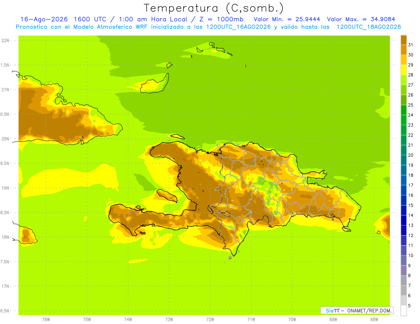Click the '71W' longitude label
This screenshot has height=324, width=420.
coord(251,319)
